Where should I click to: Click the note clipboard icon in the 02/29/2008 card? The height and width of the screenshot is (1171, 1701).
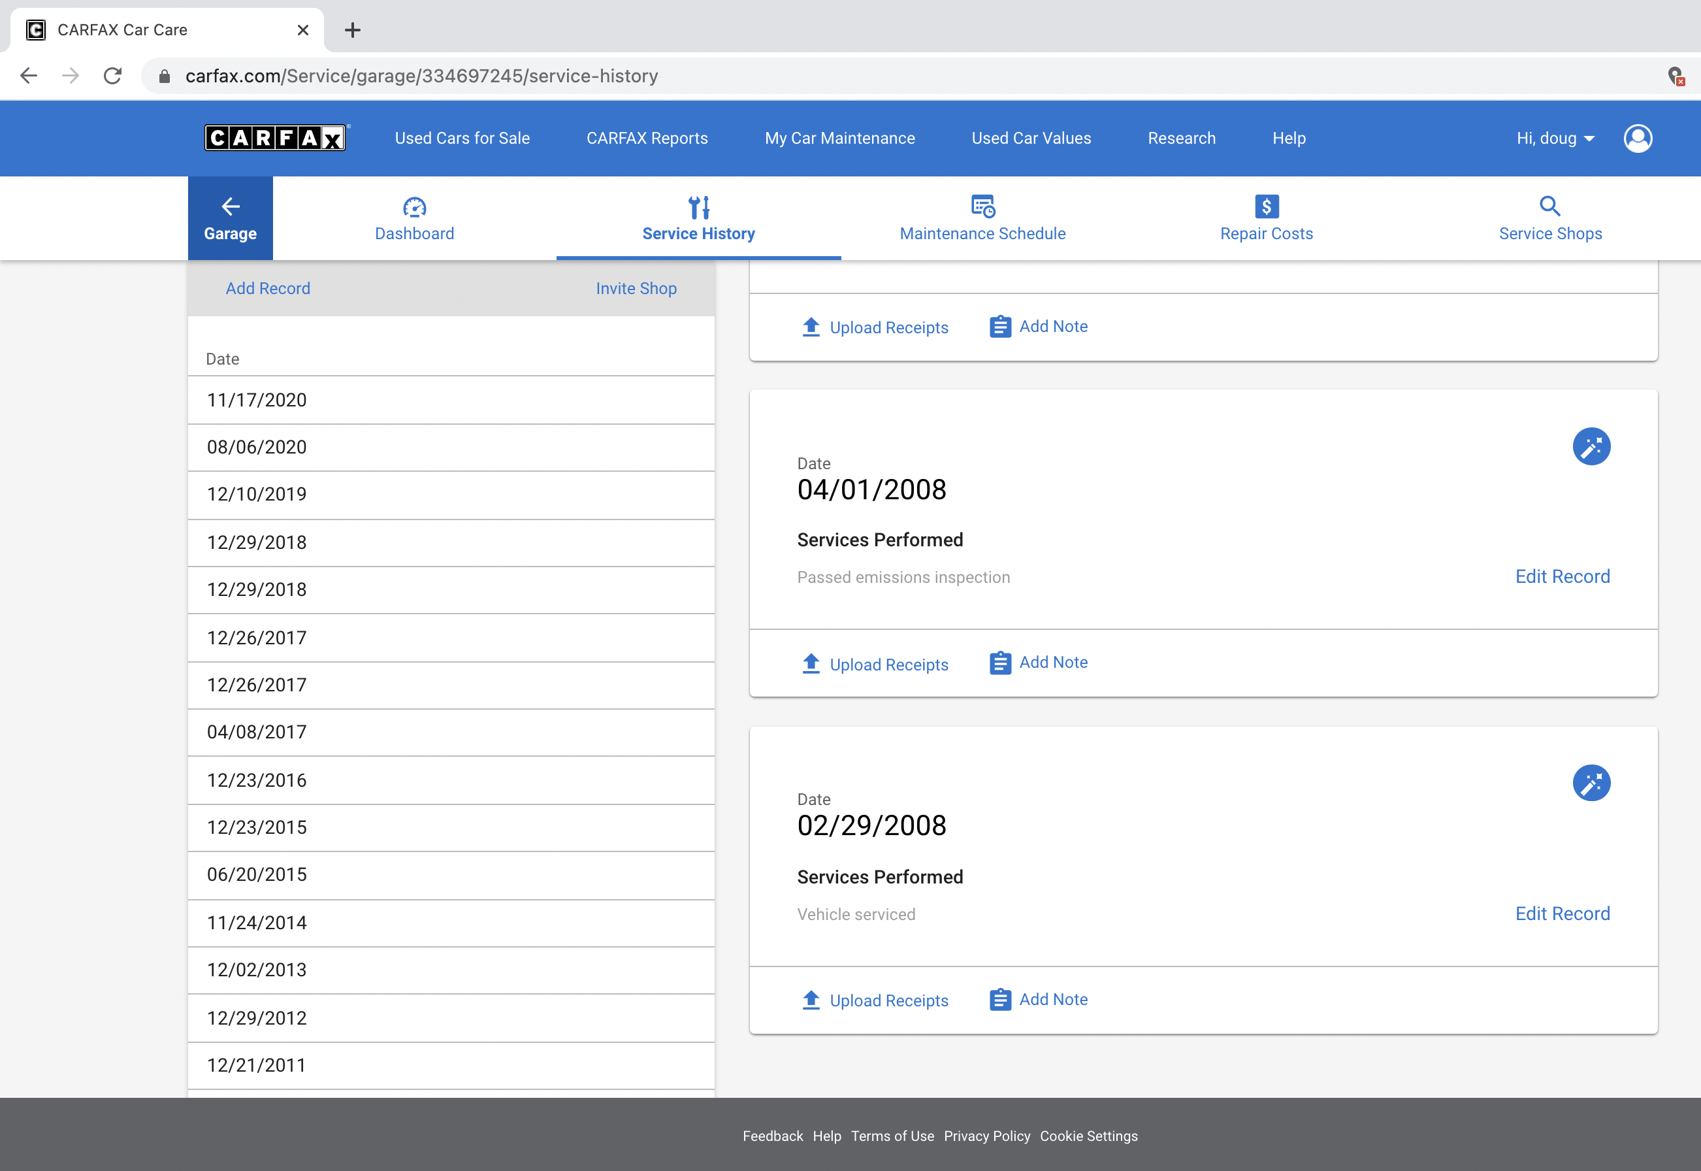(x=1000, y=999)
